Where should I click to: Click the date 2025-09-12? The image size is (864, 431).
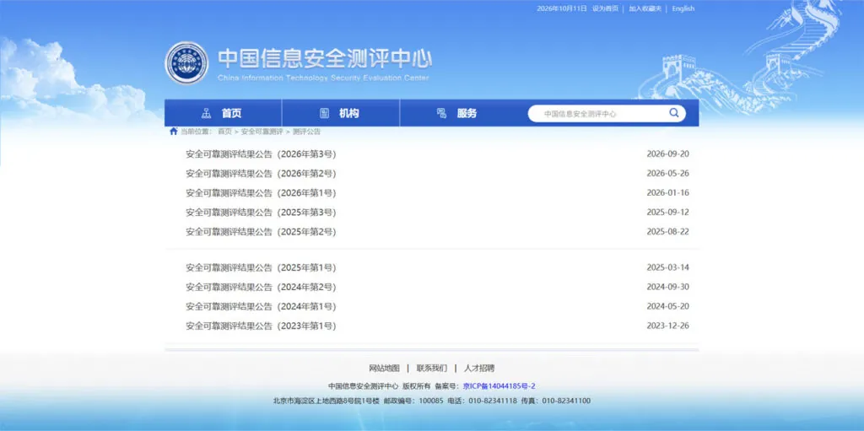(668, 213)
